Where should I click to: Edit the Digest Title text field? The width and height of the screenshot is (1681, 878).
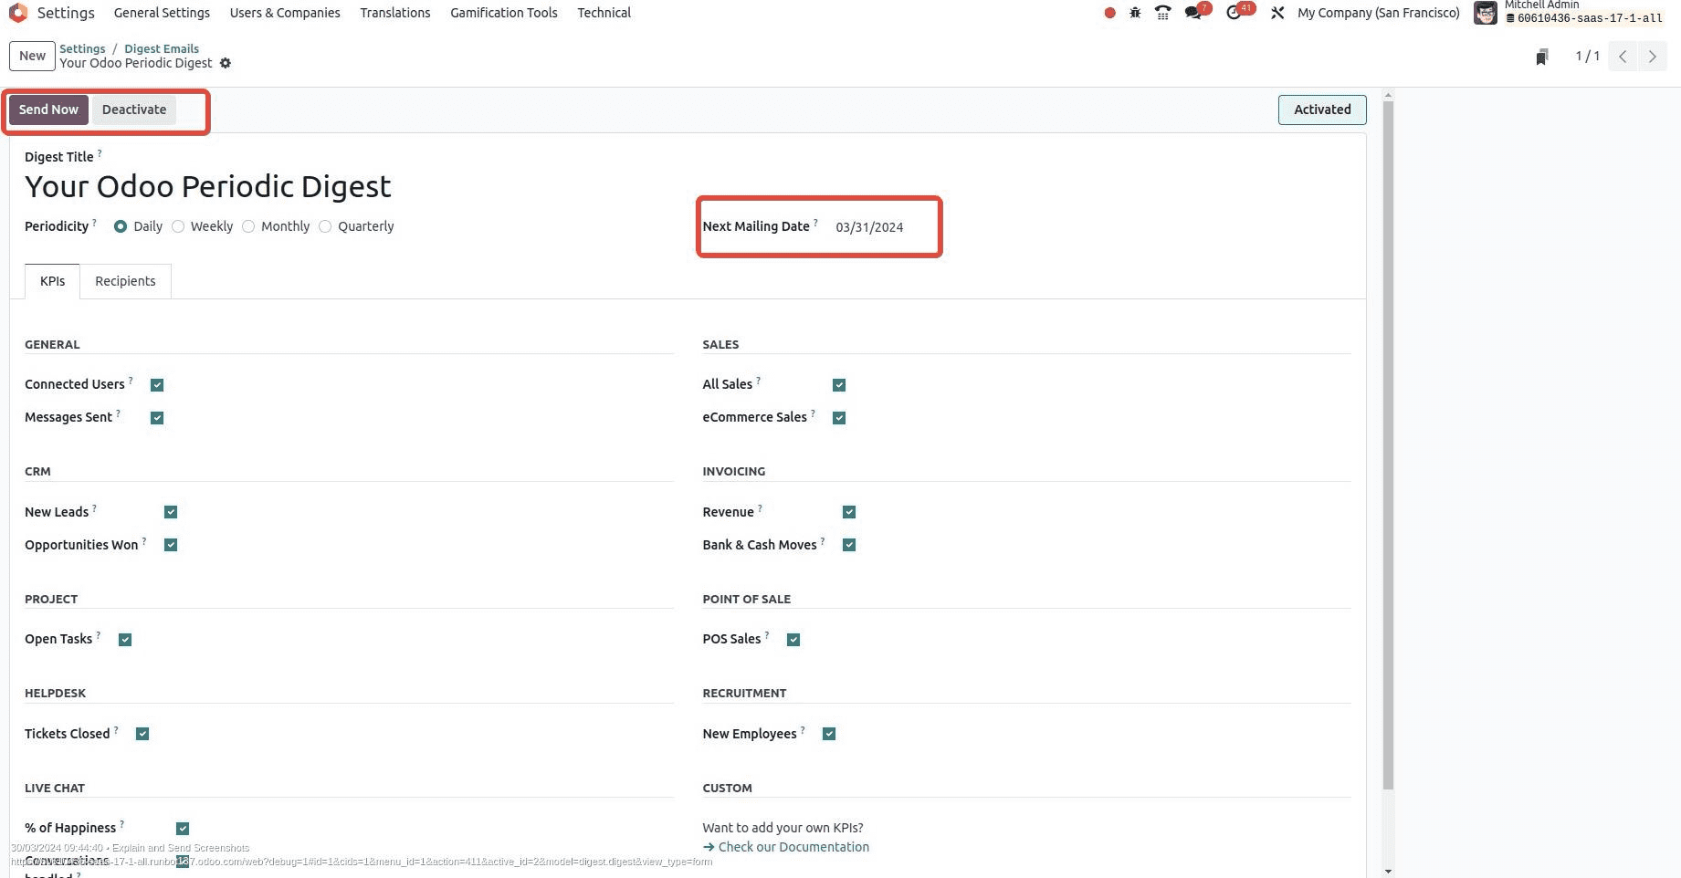208,186
